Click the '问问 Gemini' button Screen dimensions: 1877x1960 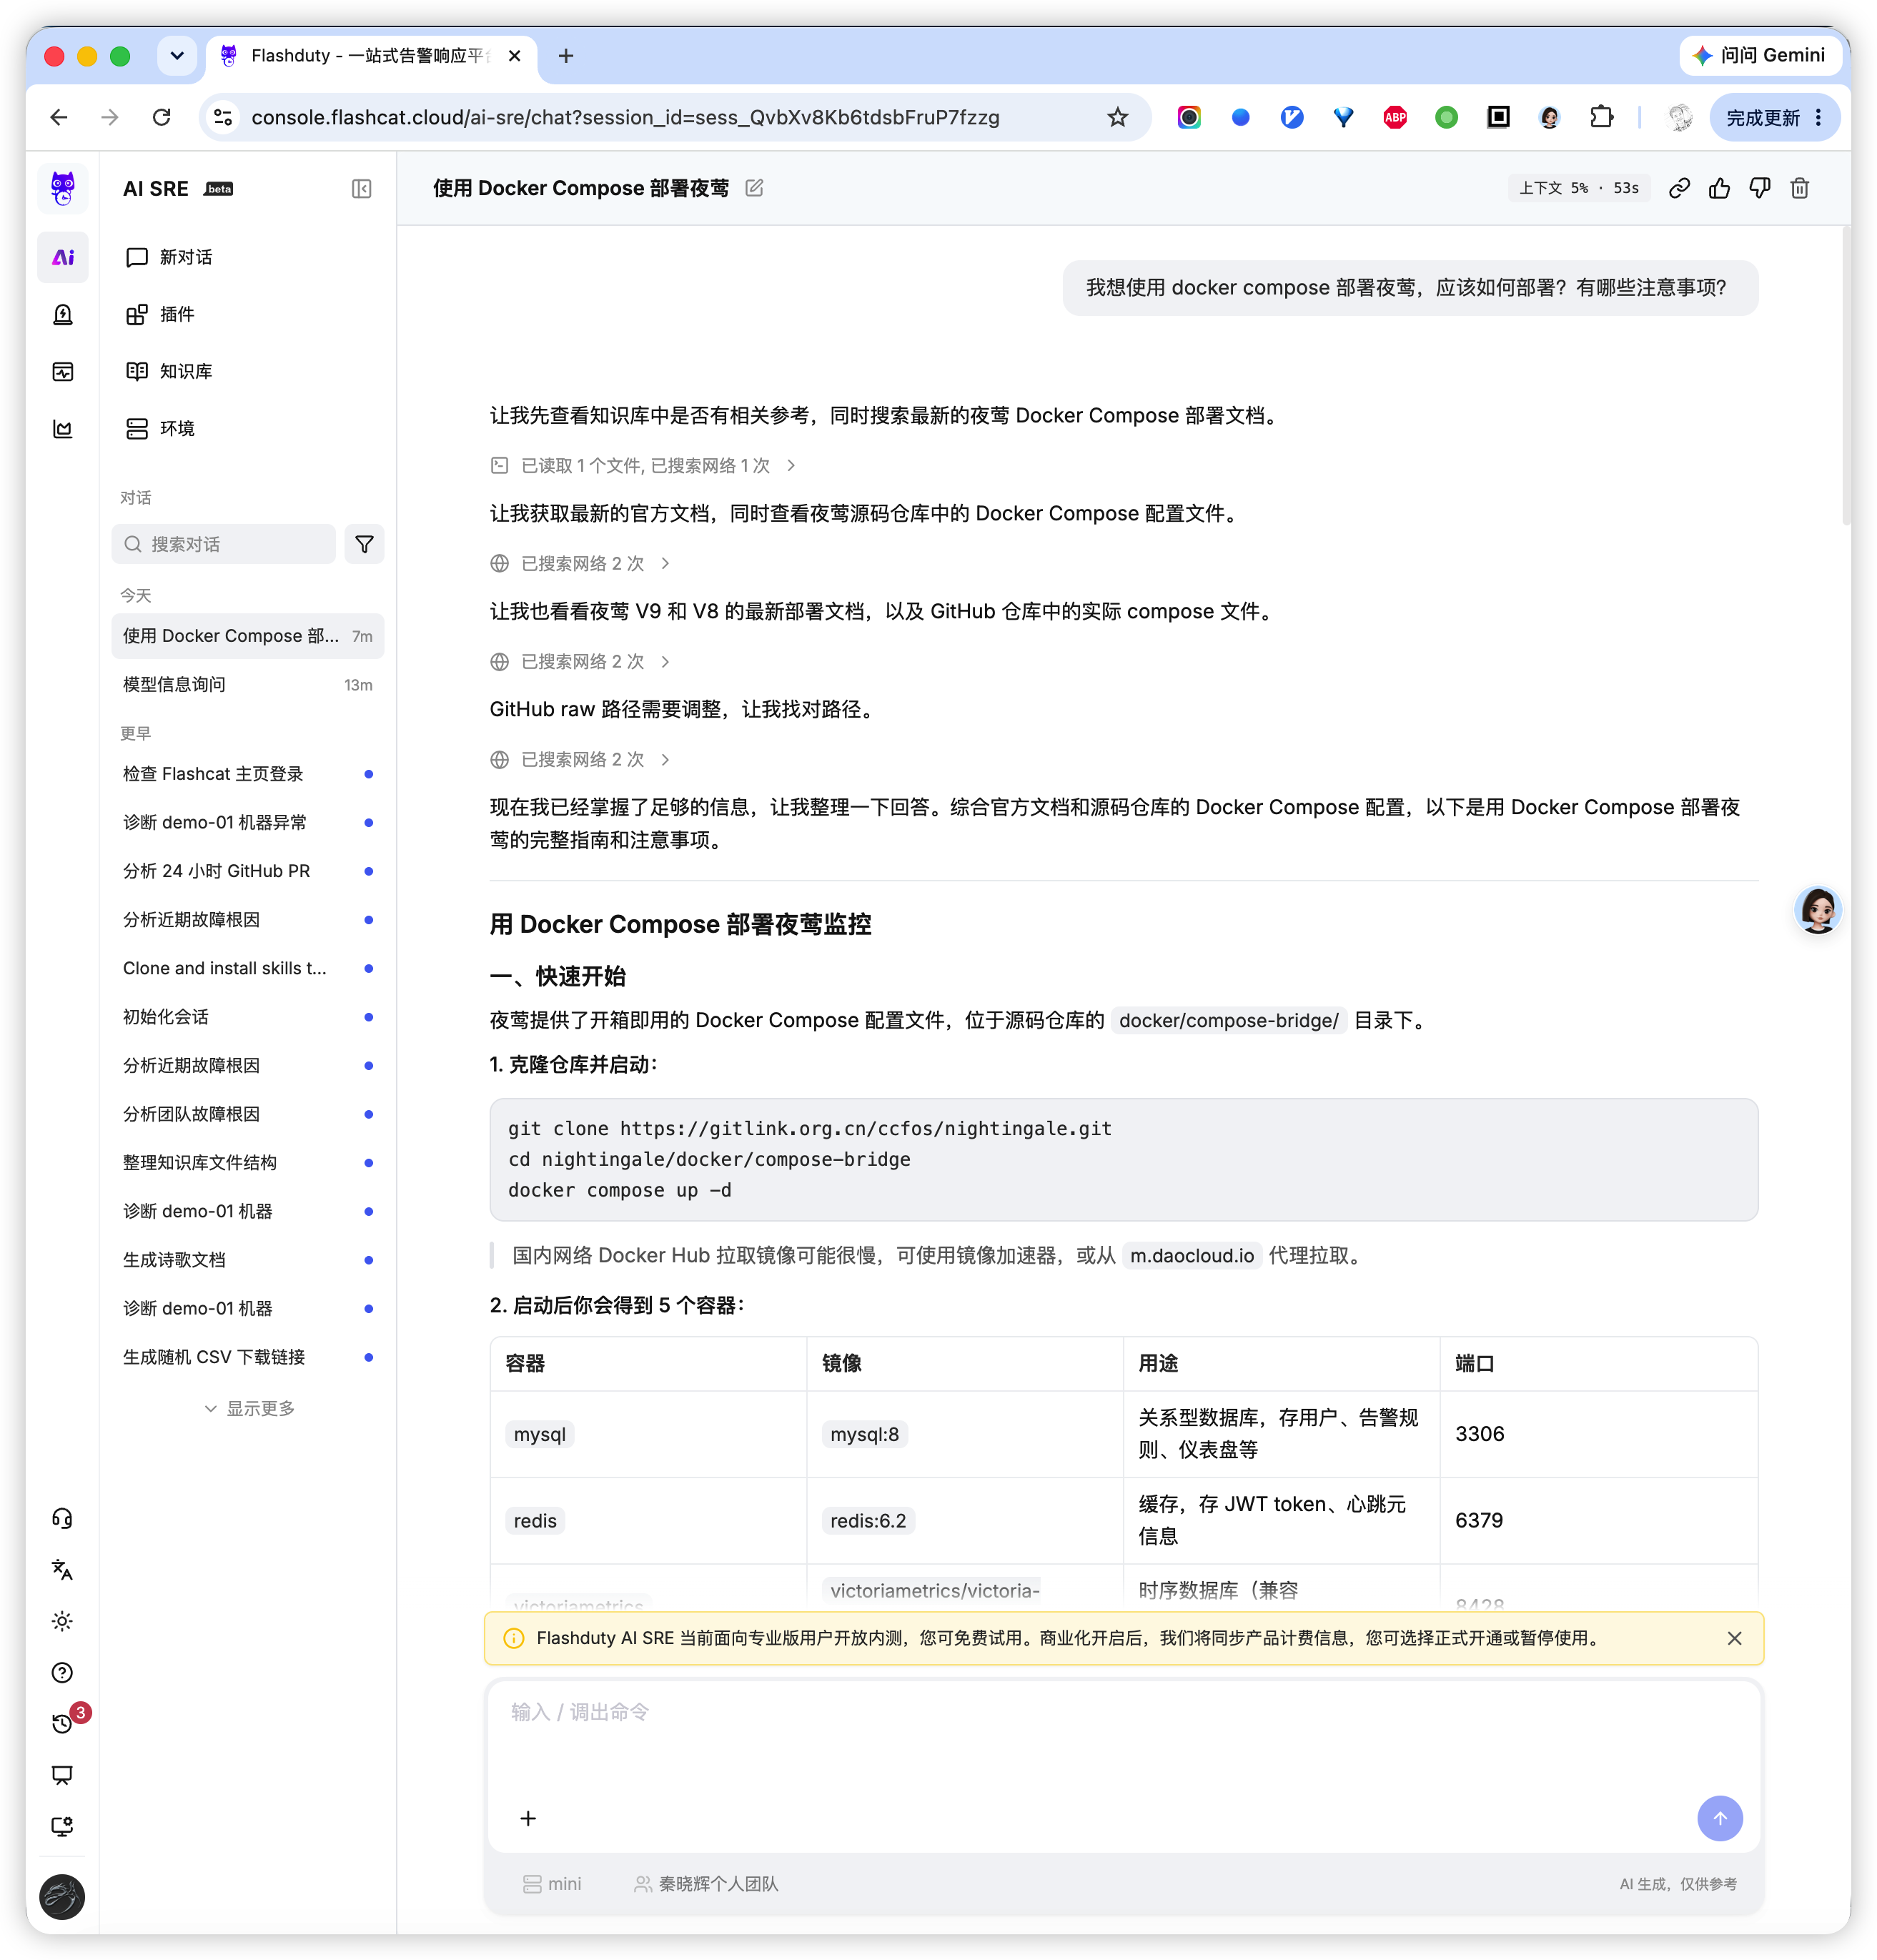click(x=1760, y=56)
